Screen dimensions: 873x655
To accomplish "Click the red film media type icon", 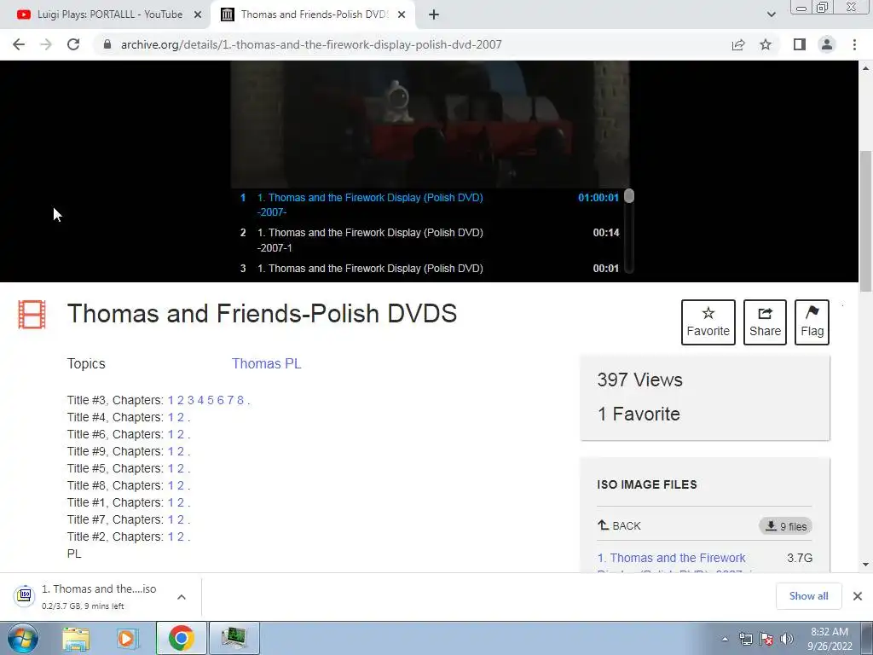I will pyautogui.click(x=32, y=315).
